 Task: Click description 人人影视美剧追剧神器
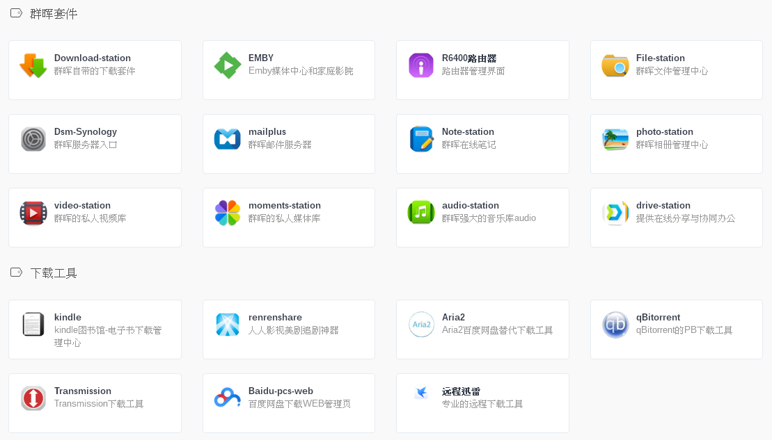294,330
